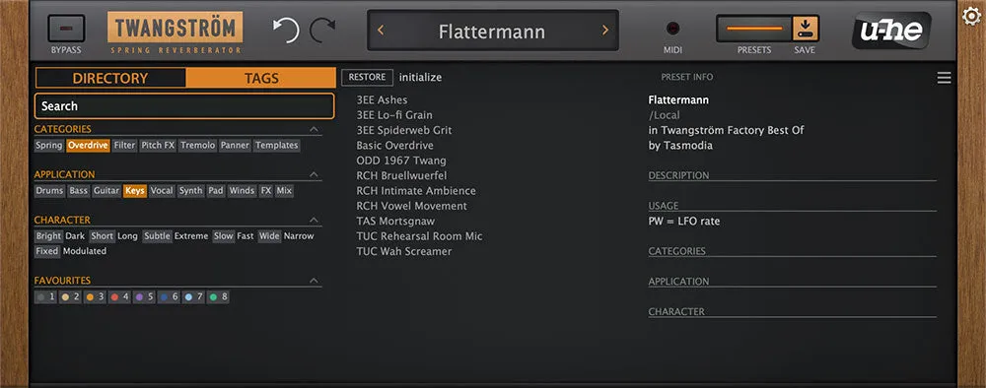
Task: Click the Save preset download icon
Action: click(805, 29)
